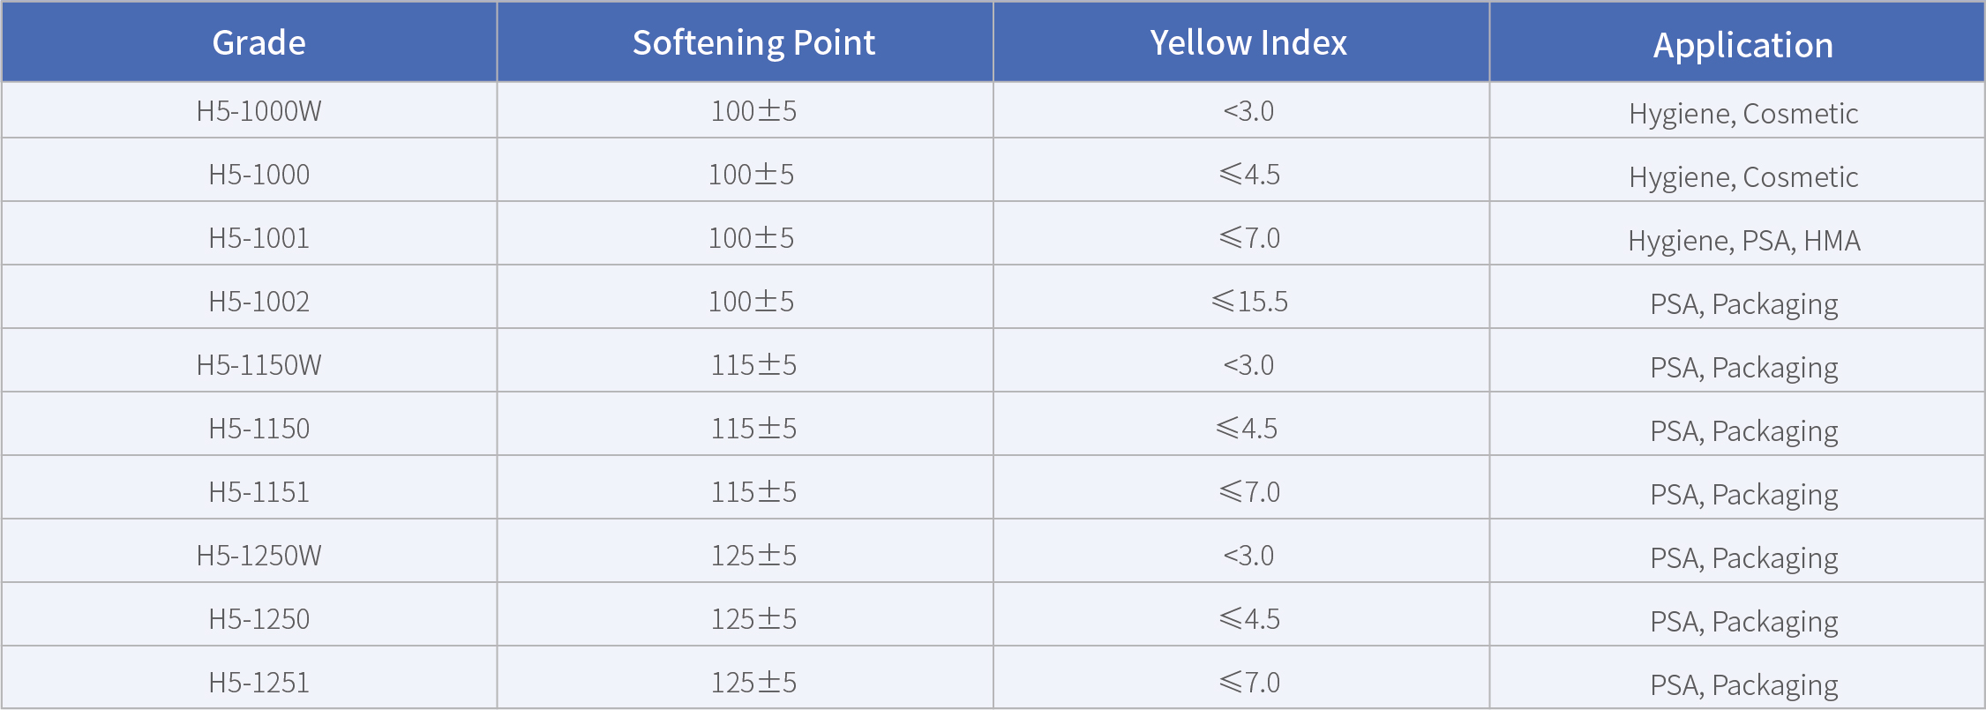The width and height of the screenshot is (1986, 710).
Task: Select the softening point for H5-1250W
Action: (753, 556)
